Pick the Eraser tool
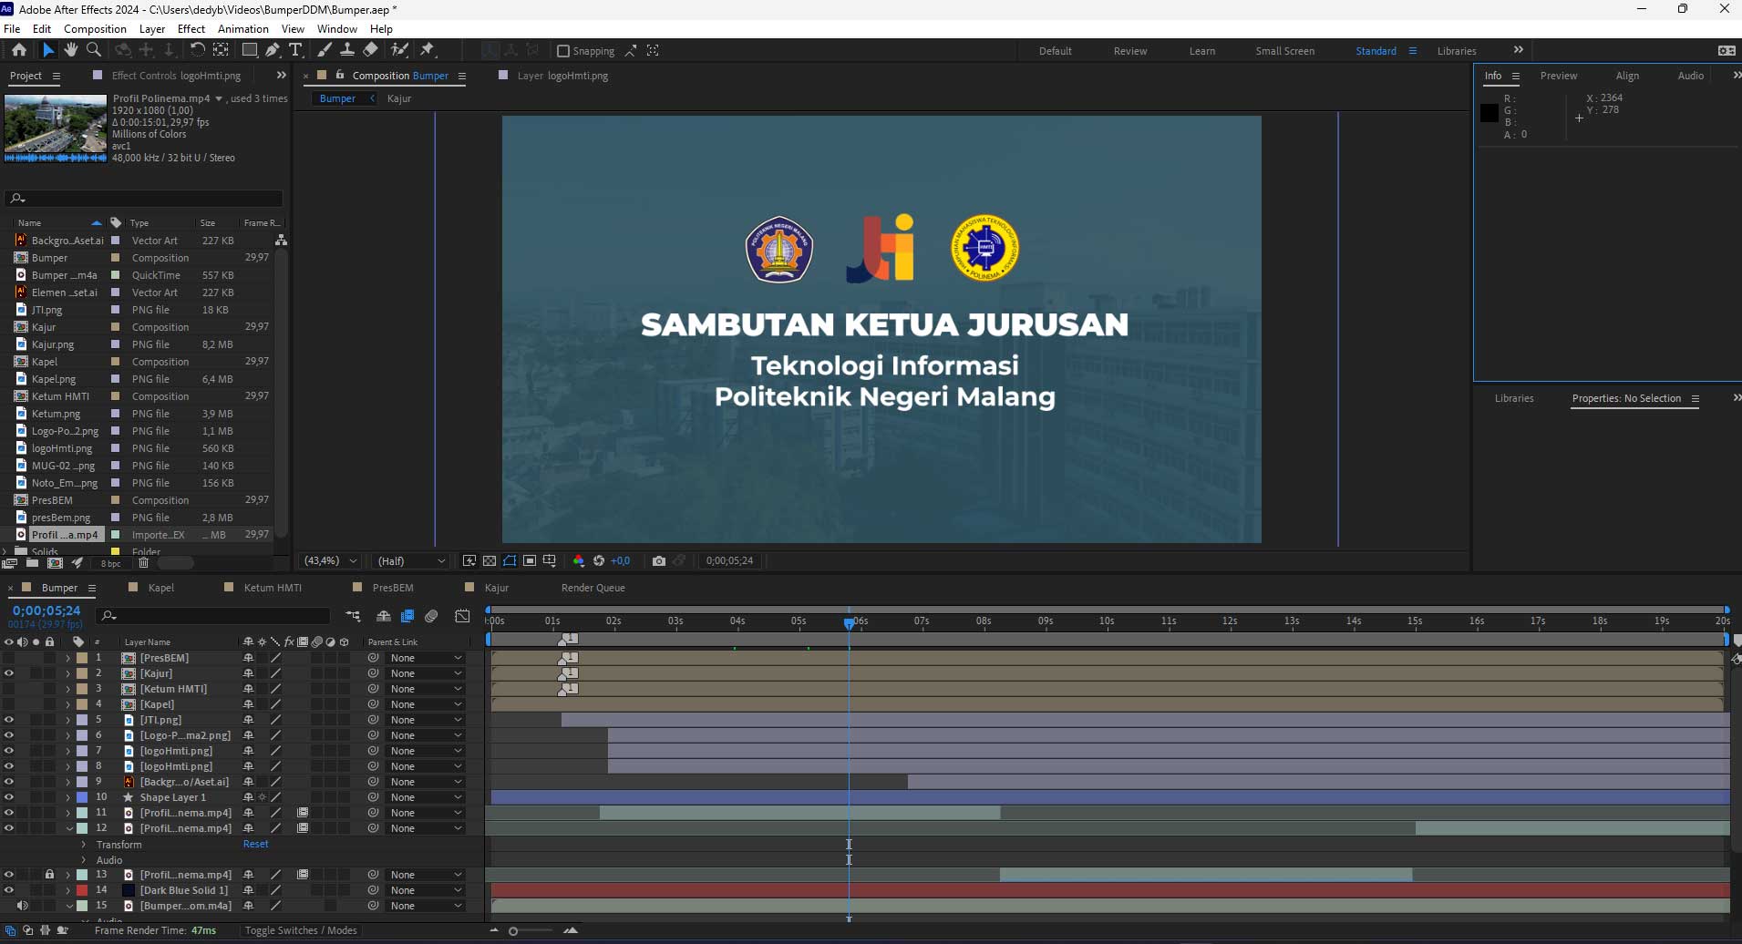Image resolution: width=1742 pixels, height=944 pixels. click(x=370, y=50)
